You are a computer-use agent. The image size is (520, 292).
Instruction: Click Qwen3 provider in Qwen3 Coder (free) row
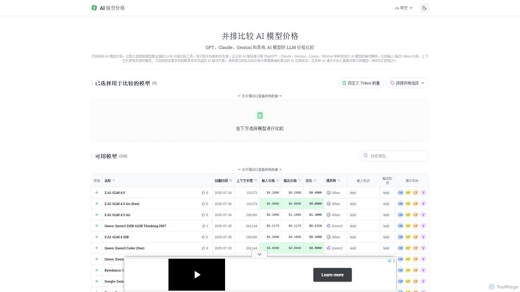[x=334, y=248]
